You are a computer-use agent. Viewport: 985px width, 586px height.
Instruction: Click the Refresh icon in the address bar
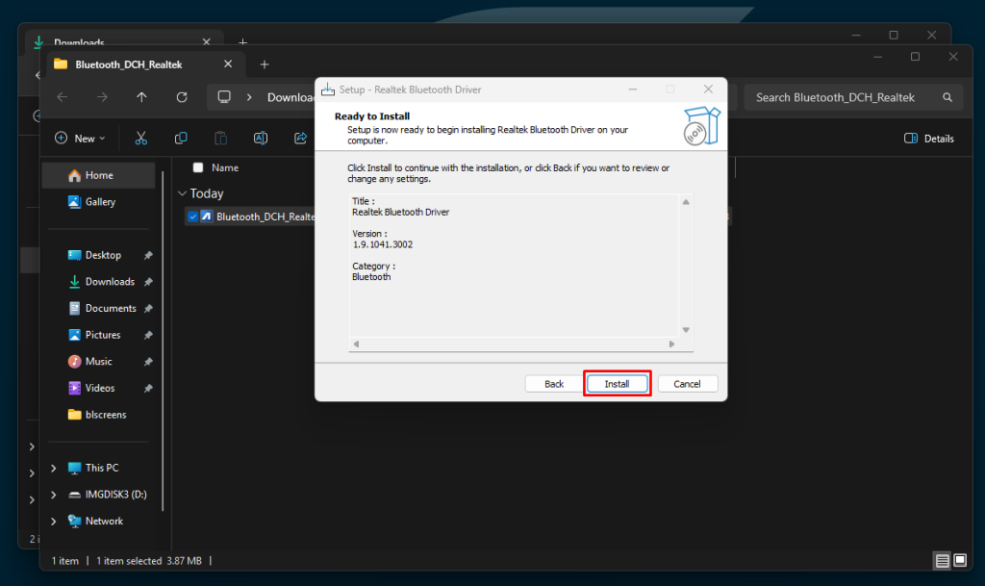182,97
